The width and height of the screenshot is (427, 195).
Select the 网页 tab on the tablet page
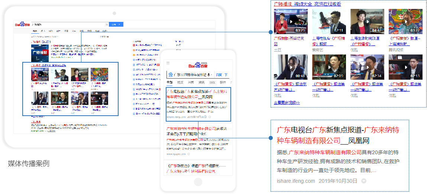[x=35, y=31]
